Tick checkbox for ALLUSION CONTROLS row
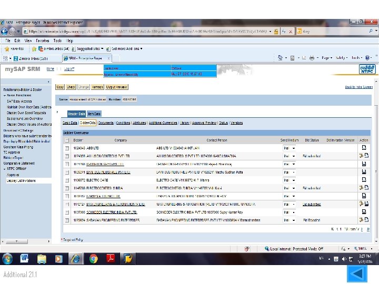The image size is (379, 284). pyautogui.click(x=67, y=156)
